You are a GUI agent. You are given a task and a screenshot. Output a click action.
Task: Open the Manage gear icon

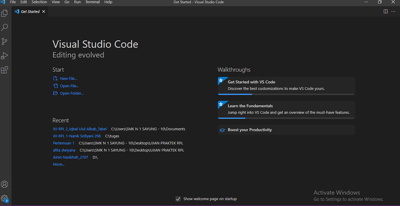[5, 199]
